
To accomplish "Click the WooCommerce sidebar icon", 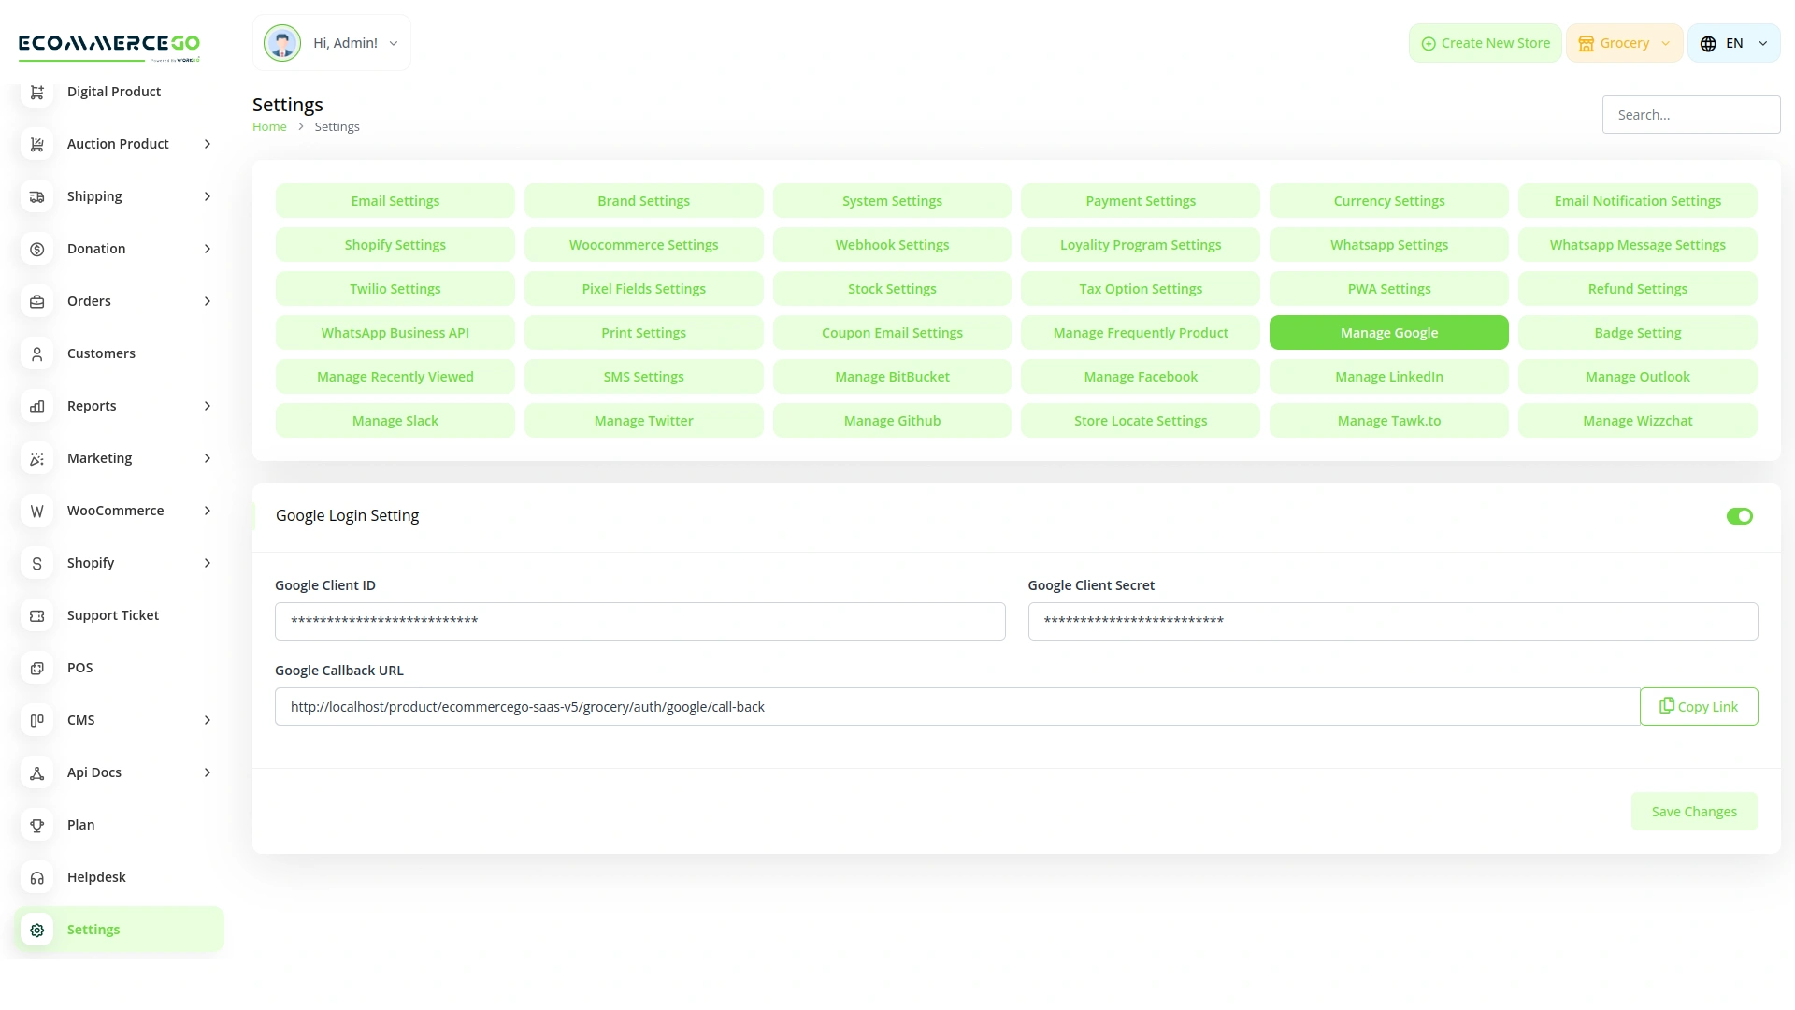I will point(36,511).
